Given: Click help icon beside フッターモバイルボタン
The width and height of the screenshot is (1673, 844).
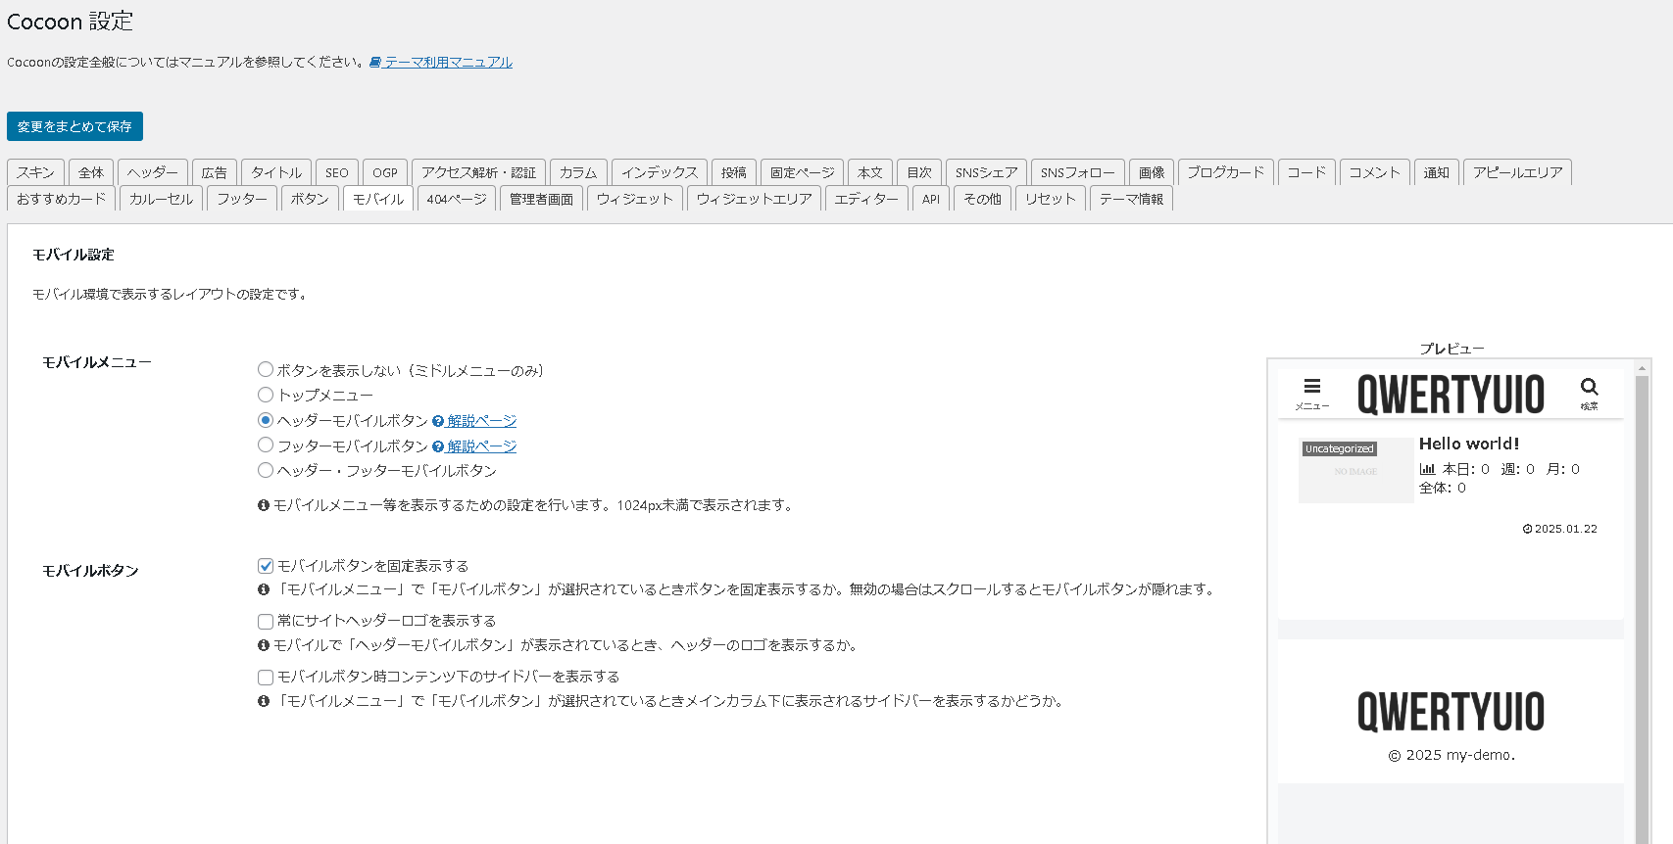Looking at the screenshot, I should tap(438, 446).
